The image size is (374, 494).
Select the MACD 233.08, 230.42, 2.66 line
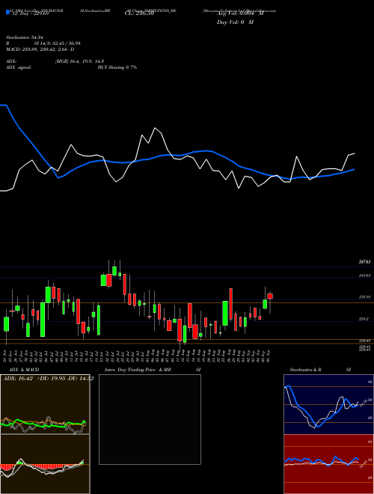coord(40,49)
